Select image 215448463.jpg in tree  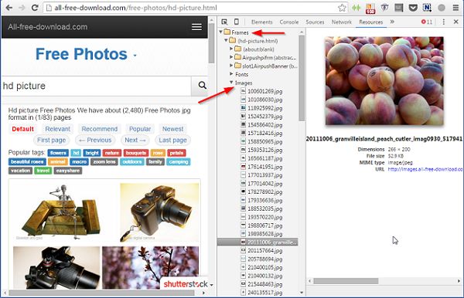click(x=264, y=284)
